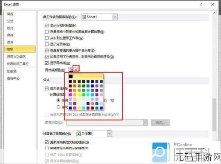Uncheck 显示网格线(D) checkbox
The height and width of the screenshot is (164, 221).
47,63
